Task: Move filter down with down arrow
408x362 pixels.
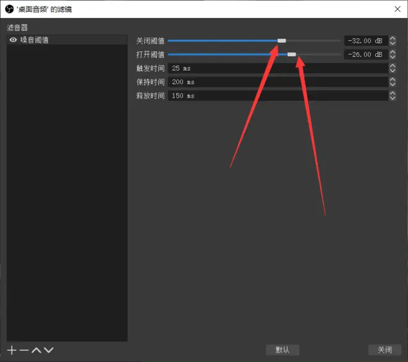Action: pyautogui.click(x=49, y=350)
